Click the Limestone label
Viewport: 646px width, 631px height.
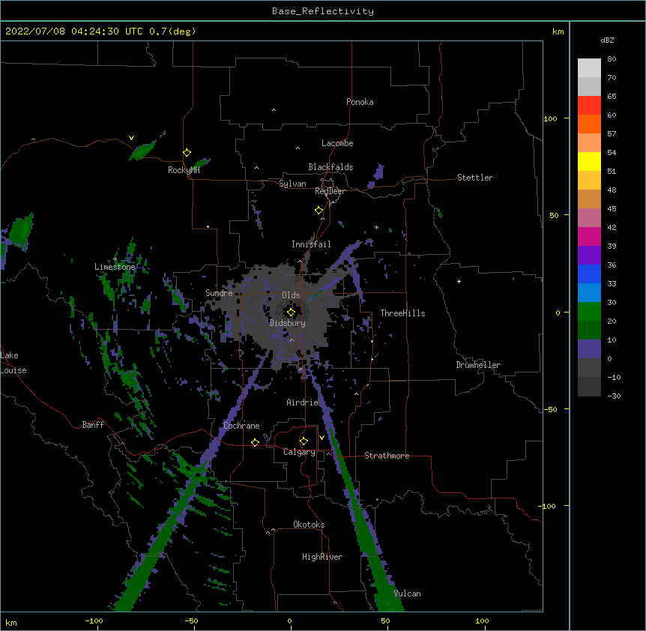pos(115,267)
